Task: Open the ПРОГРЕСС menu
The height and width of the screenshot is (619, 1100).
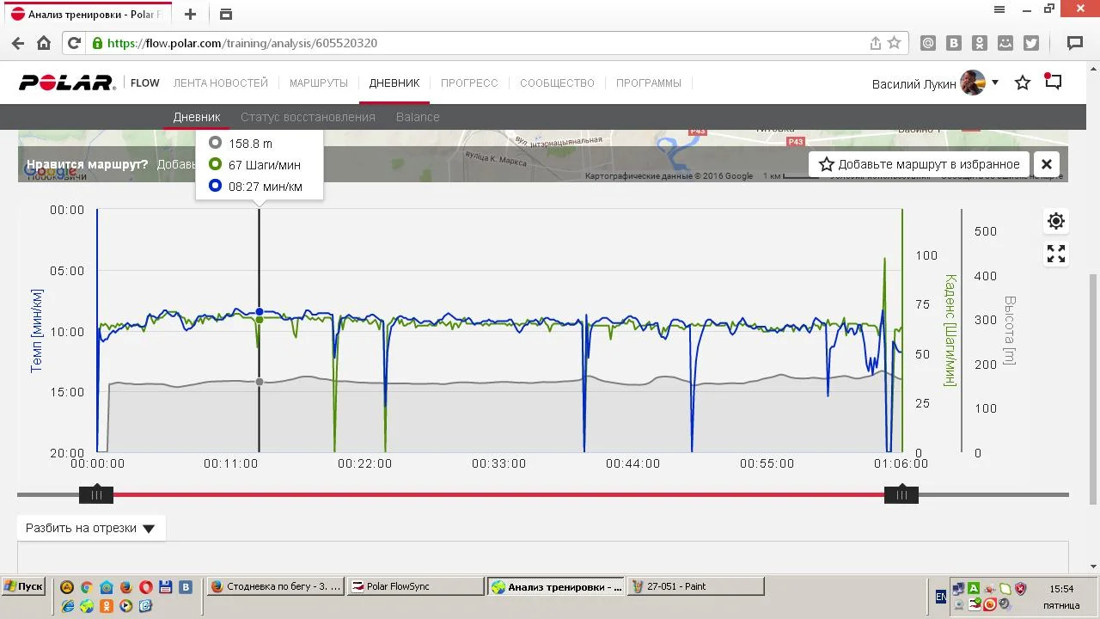Action: [x=469, y=83]
